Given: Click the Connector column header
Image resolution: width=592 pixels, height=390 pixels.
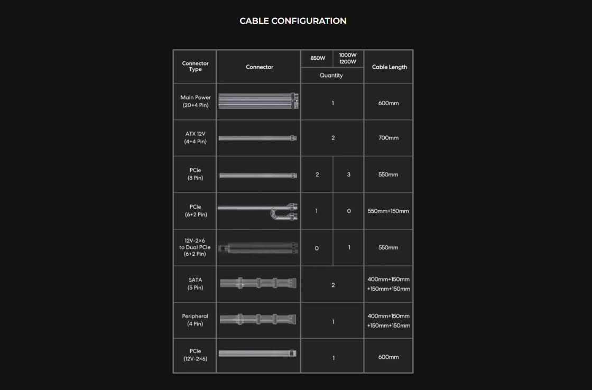Looking at the screenshot, I should pyautogui.click(x=260, y=67).
